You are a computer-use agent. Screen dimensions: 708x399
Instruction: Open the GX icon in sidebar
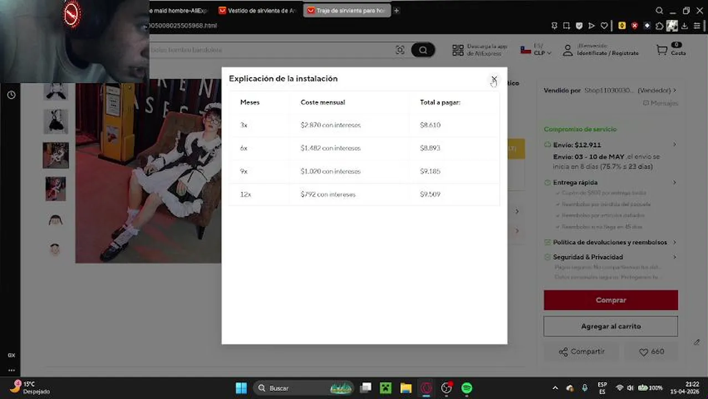[x=11, y=355]
